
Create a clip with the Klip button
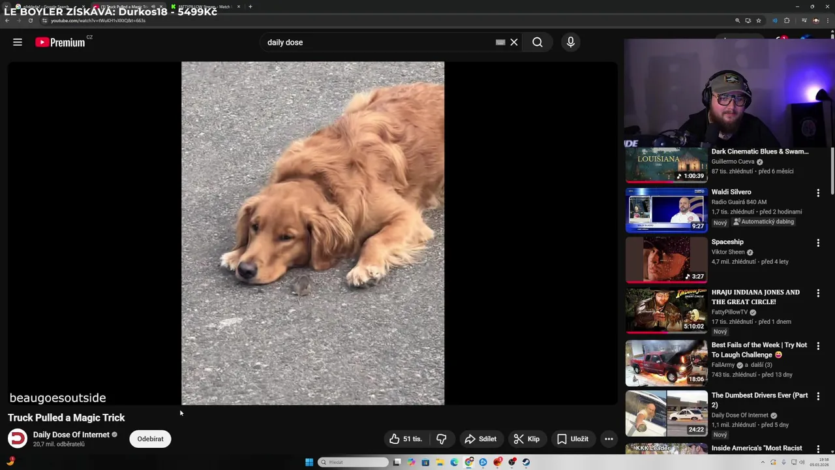(527, 439)
